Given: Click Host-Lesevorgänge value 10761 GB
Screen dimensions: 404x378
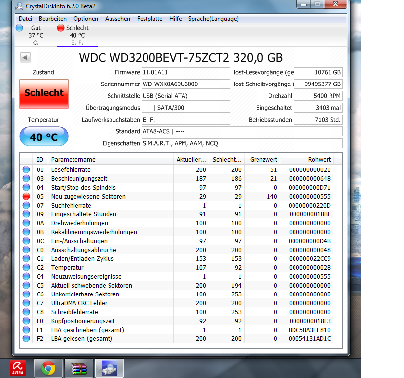Looking at the screenshot, I should point(318,72).
